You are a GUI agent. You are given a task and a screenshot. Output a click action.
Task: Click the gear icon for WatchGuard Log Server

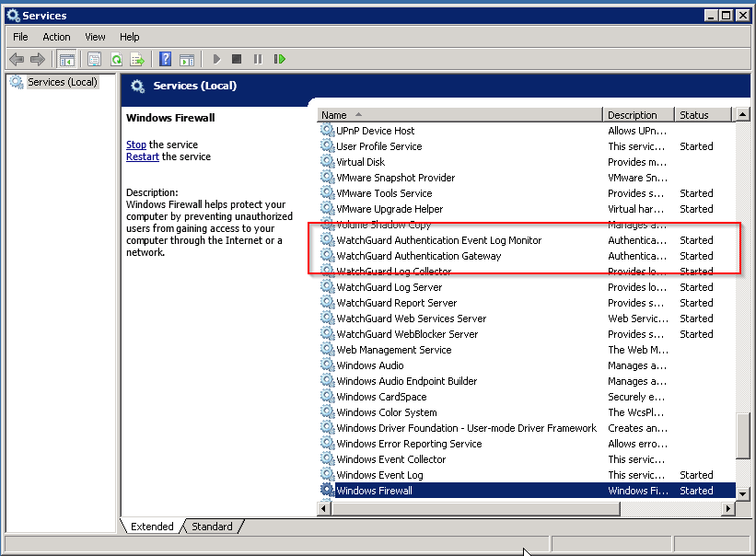point(328,286)
